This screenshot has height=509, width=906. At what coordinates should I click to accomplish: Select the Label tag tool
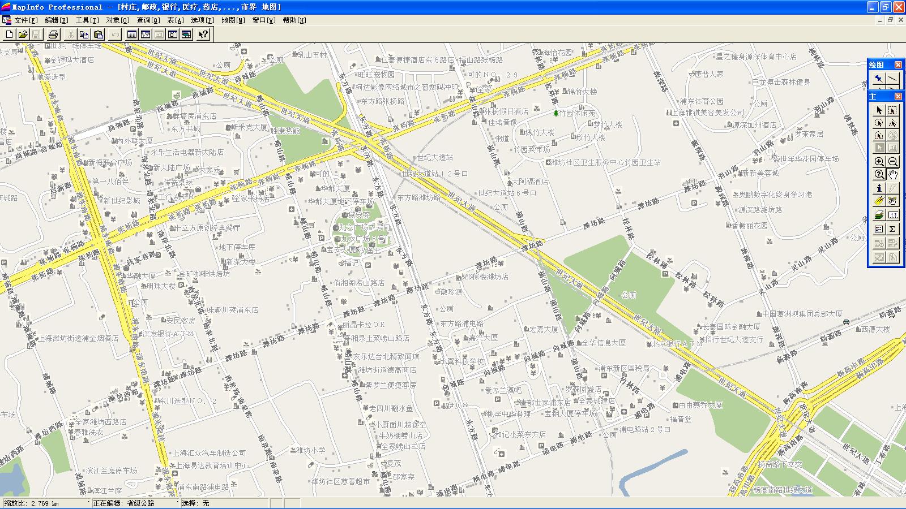pos(879,200)
